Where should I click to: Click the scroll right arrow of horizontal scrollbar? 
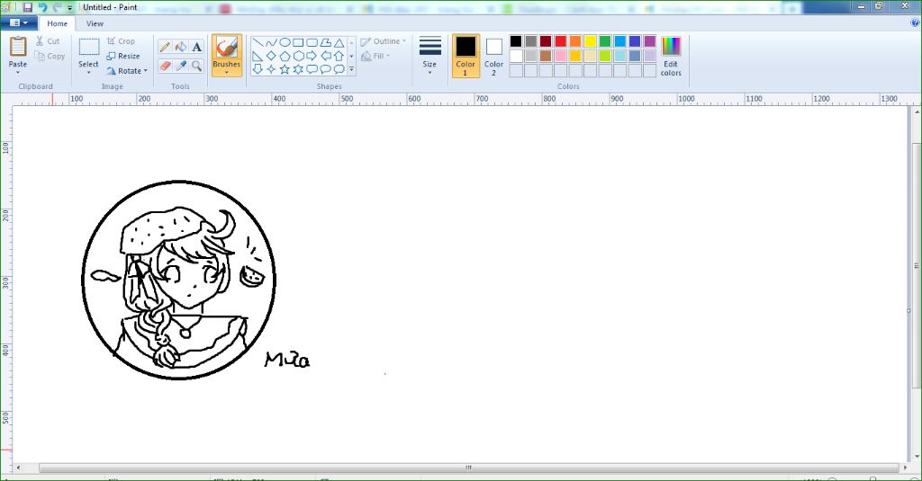(x=905, y=468)
